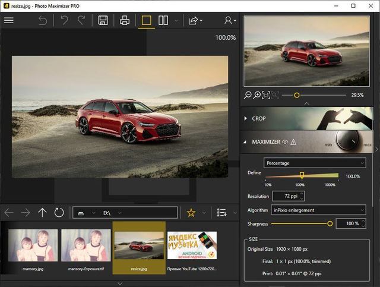
Task: Refresh the file browser folder
Action: pos(59,213)
